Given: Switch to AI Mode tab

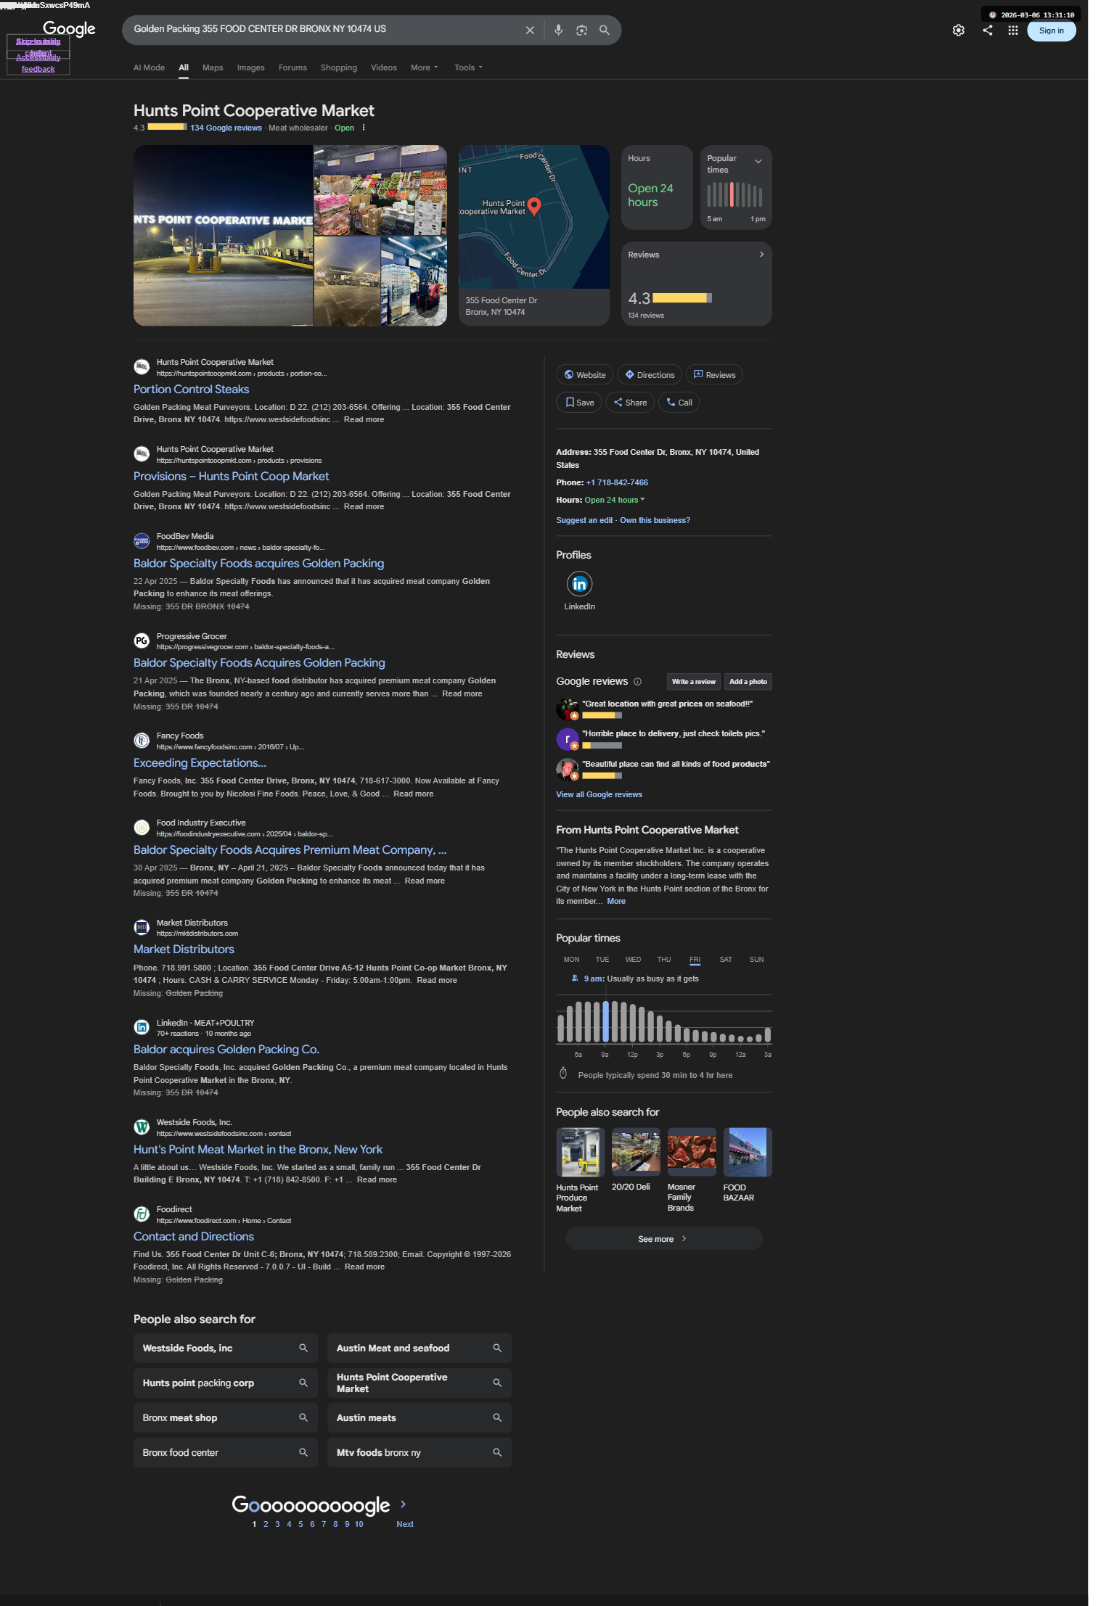Looking at the screenshot, I should coord(149,67).
